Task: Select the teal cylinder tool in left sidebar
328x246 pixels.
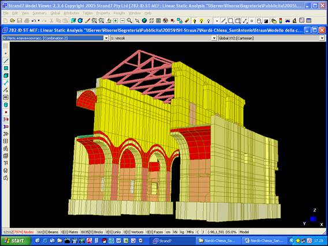Action: coord(6,105)
